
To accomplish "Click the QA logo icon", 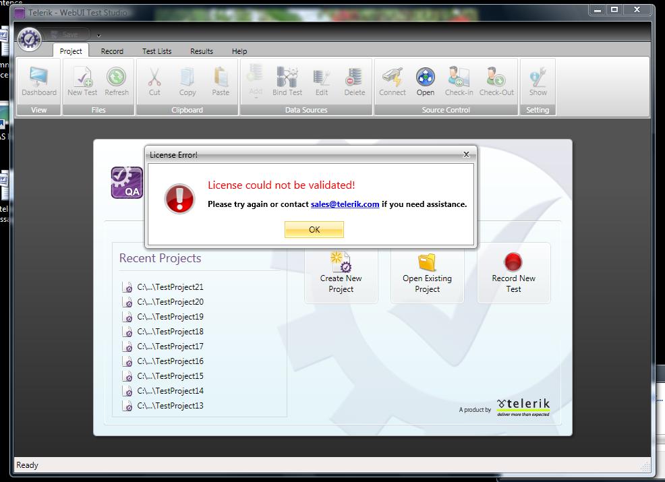I will 127,182.
